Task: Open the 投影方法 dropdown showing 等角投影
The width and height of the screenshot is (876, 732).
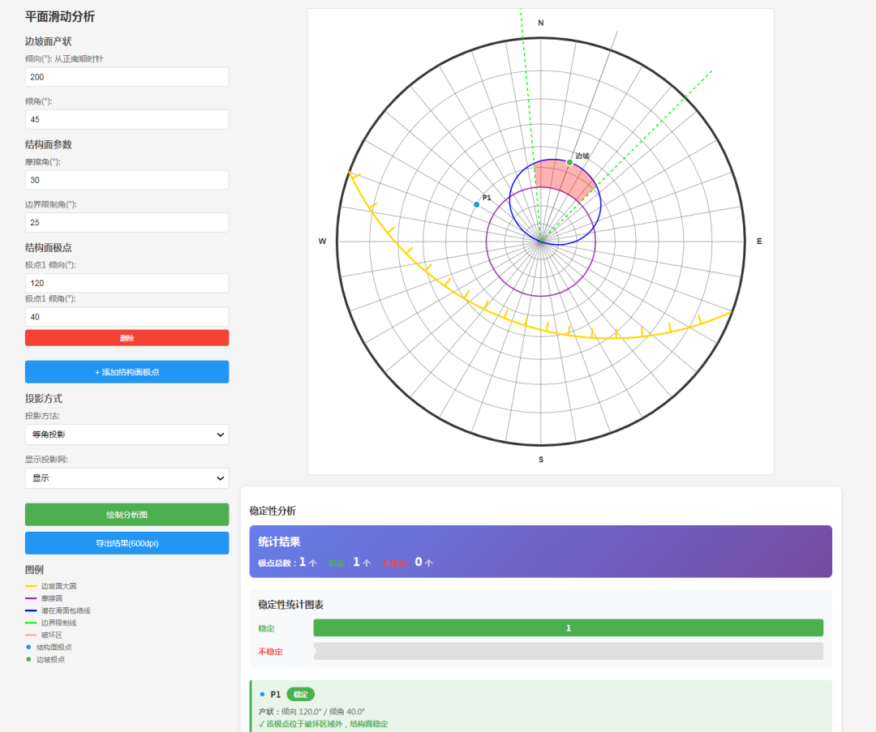Action: [127, 434]
